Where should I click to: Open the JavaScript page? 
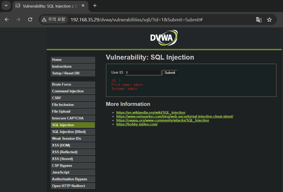[73, 172]
